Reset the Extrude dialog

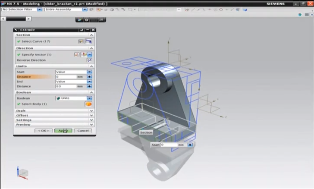[x=82, y=30]
